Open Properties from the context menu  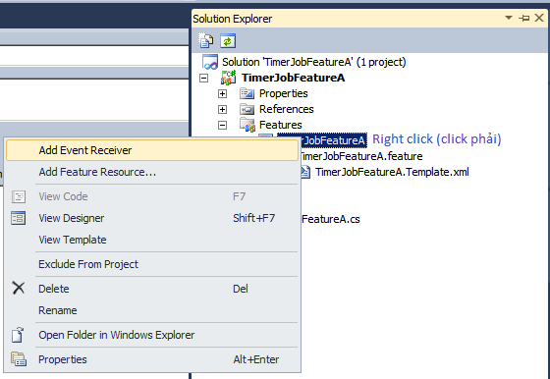(152, 359)
